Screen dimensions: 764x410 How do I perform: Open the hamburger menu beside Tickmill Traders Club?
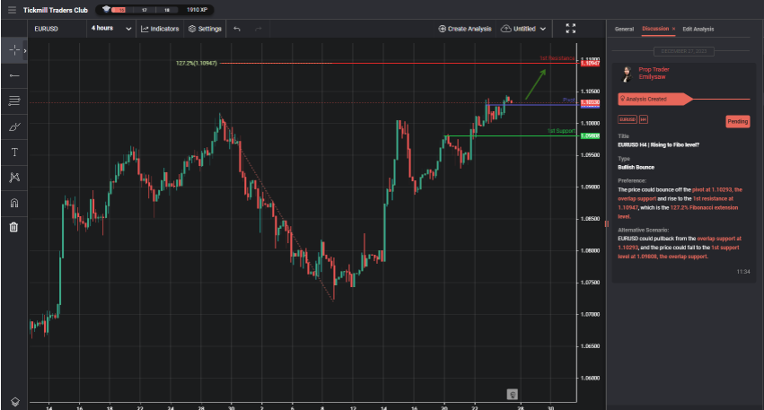pos(13,10)
